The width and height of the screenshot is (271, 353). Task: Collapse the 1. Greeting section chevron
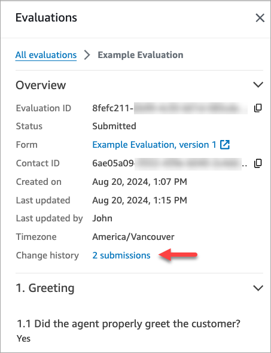tap(258, 288)
